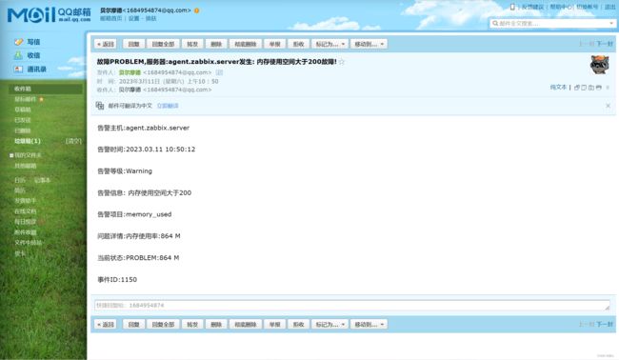
Task: Click the bottom 彻底删除 button
Action: tap(246, 324)
